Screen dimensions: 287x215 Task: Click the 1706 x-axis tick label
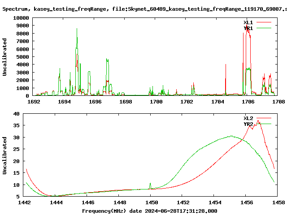coord(248,102)
